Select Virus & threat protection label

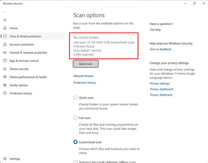(x=25, y=36)
